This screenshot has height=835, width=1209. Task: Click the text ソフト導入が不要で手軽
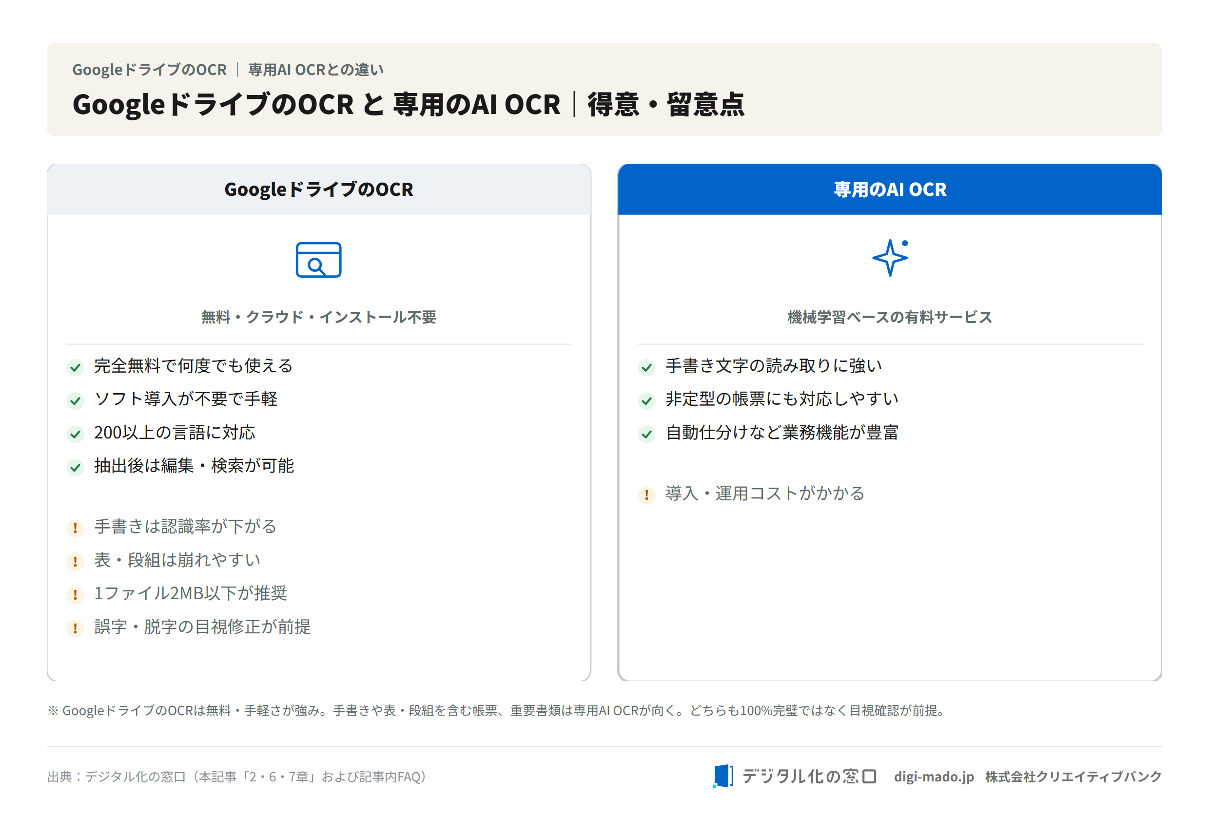[186, 399]
